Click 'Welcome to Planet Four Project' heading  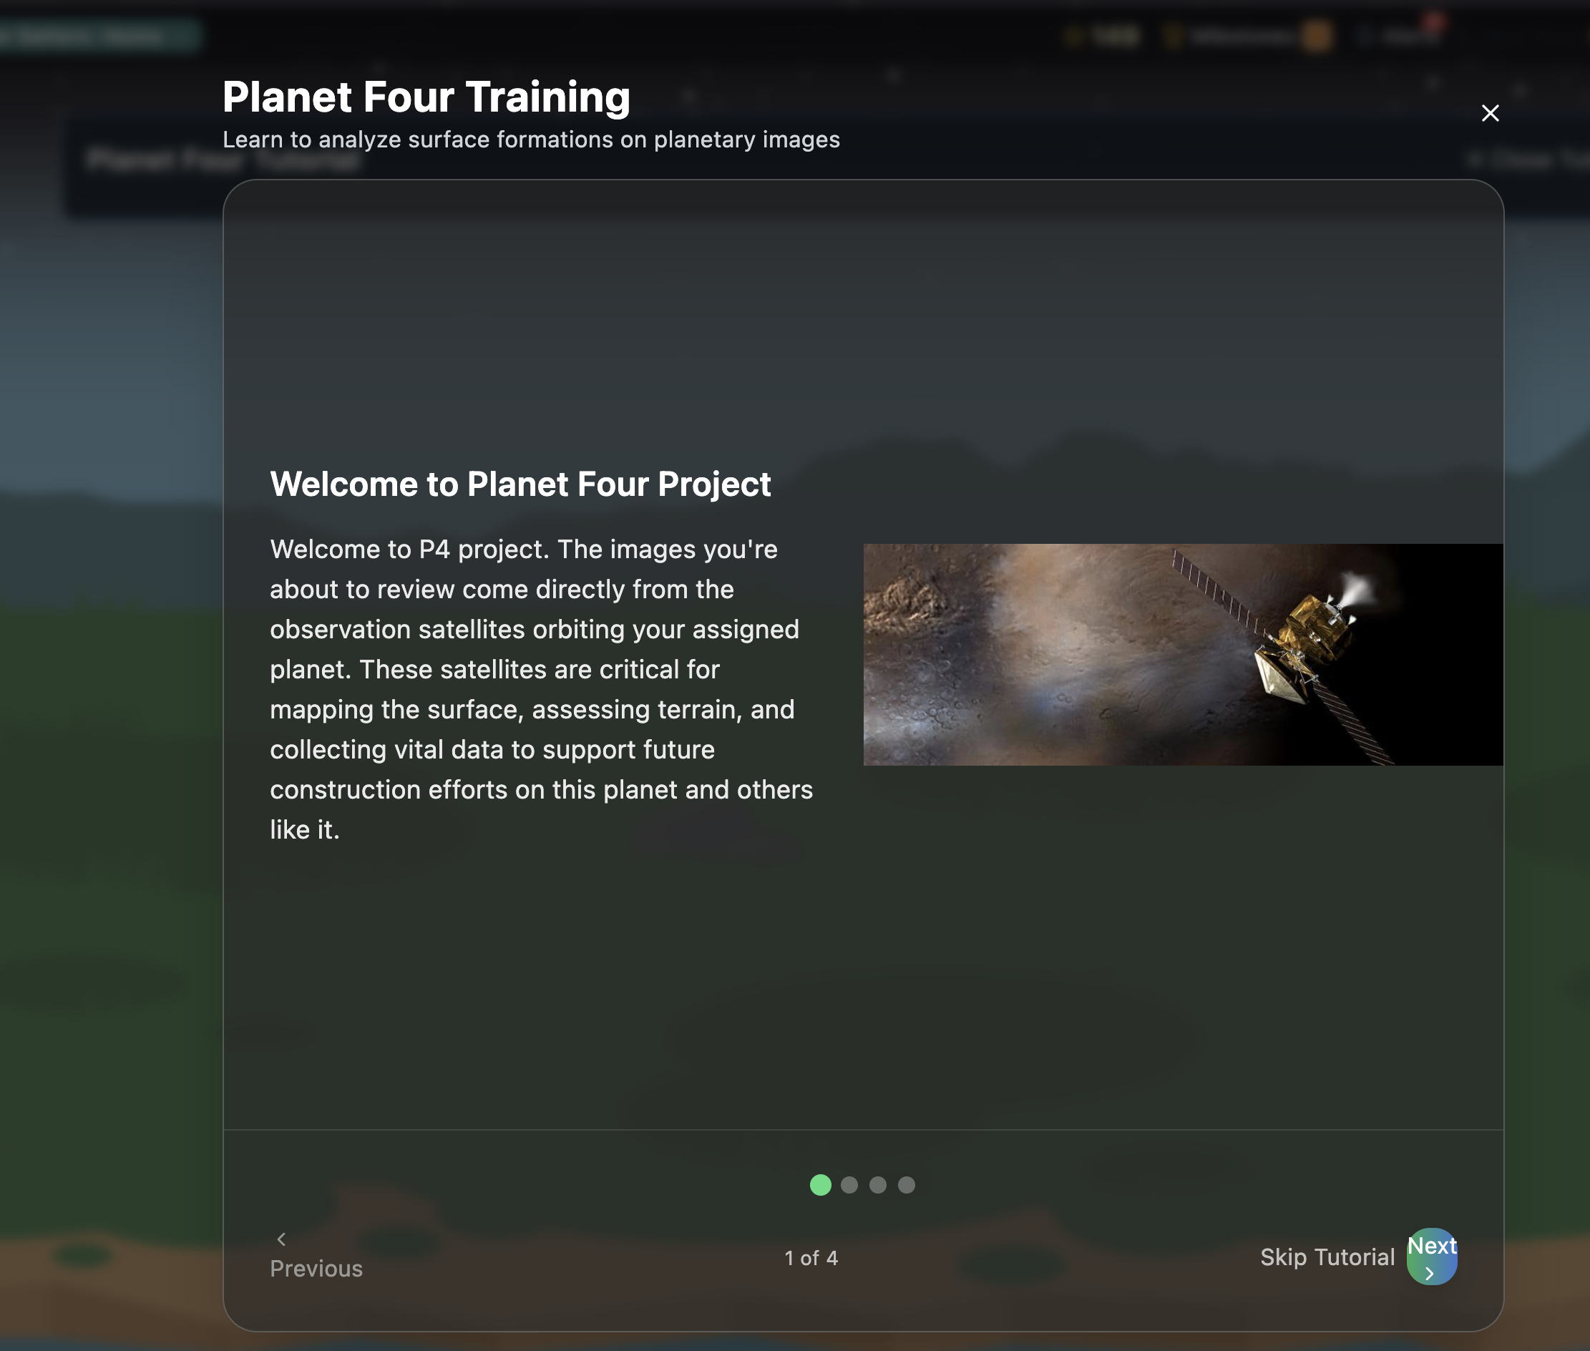[x=520, y=484]
